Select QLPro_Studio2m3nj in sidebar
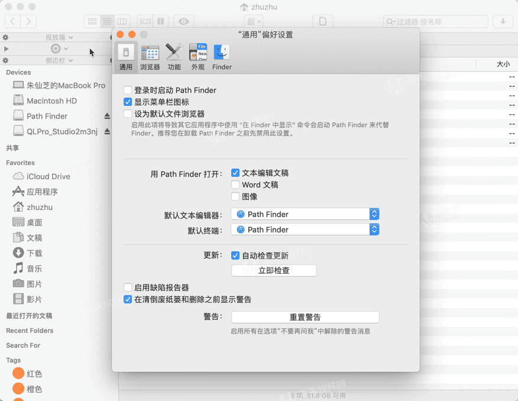Viewport: 518px width, 401px height. coord(55,131)
